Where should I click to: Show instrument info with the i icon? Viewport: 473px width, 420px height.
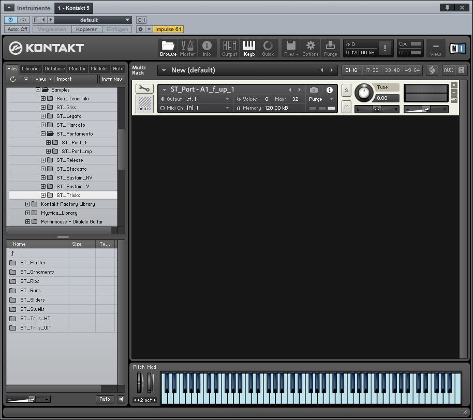[x=330, y=90]
